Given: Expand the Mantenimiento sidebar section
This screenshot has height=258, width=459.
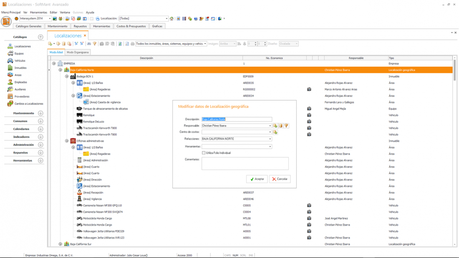Looking at the screenshot, I should (40, 113).
